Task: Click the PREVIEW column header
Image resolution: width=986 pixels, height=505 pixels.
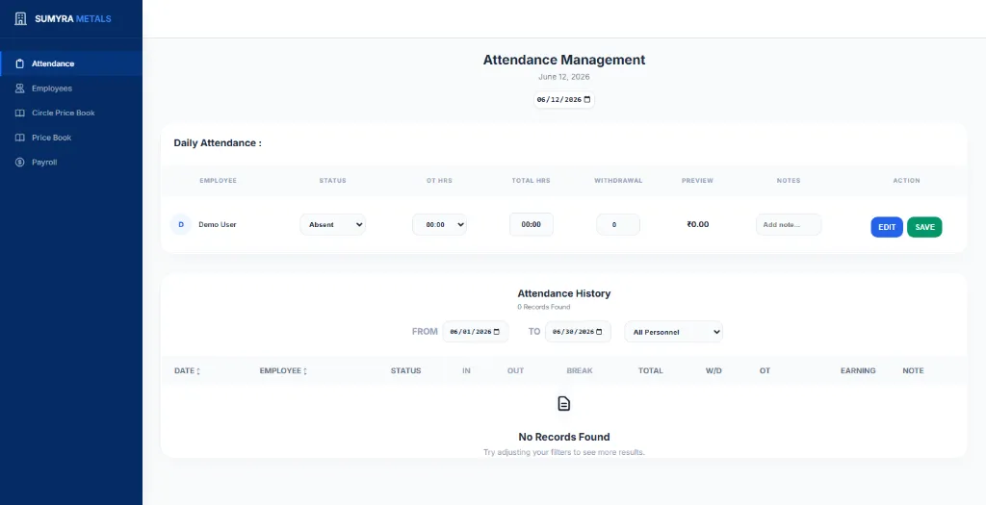Action: [x=697, y=180]
